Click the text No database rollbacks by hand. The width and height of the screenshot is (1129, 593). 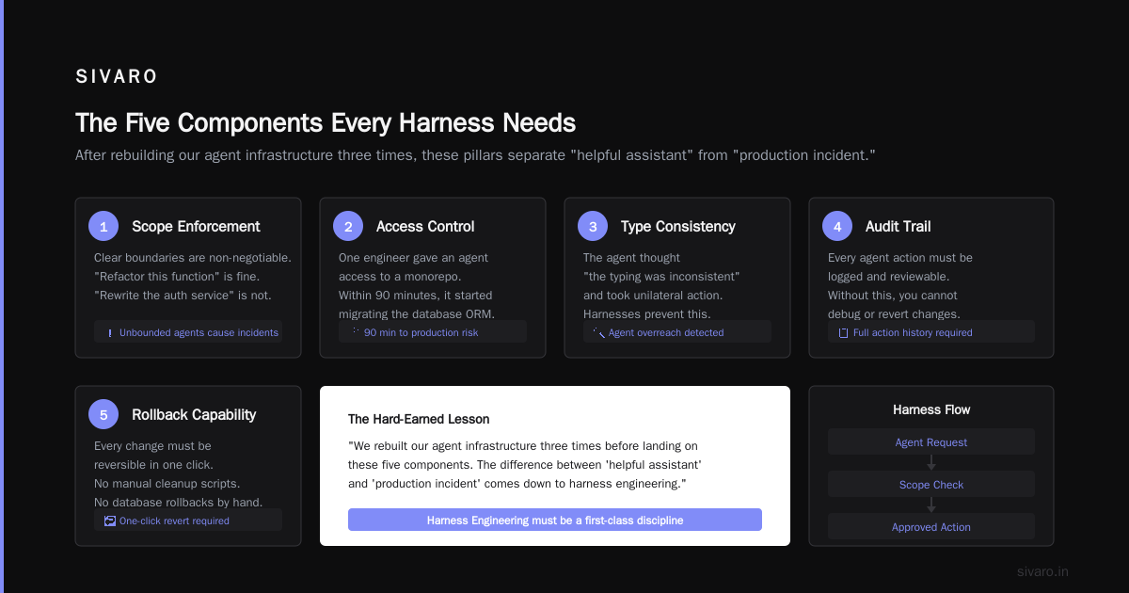coord(179,502)
